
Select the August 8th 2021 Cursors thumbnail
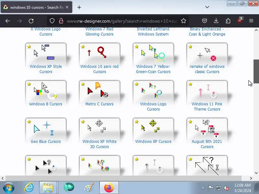[207, 128]
